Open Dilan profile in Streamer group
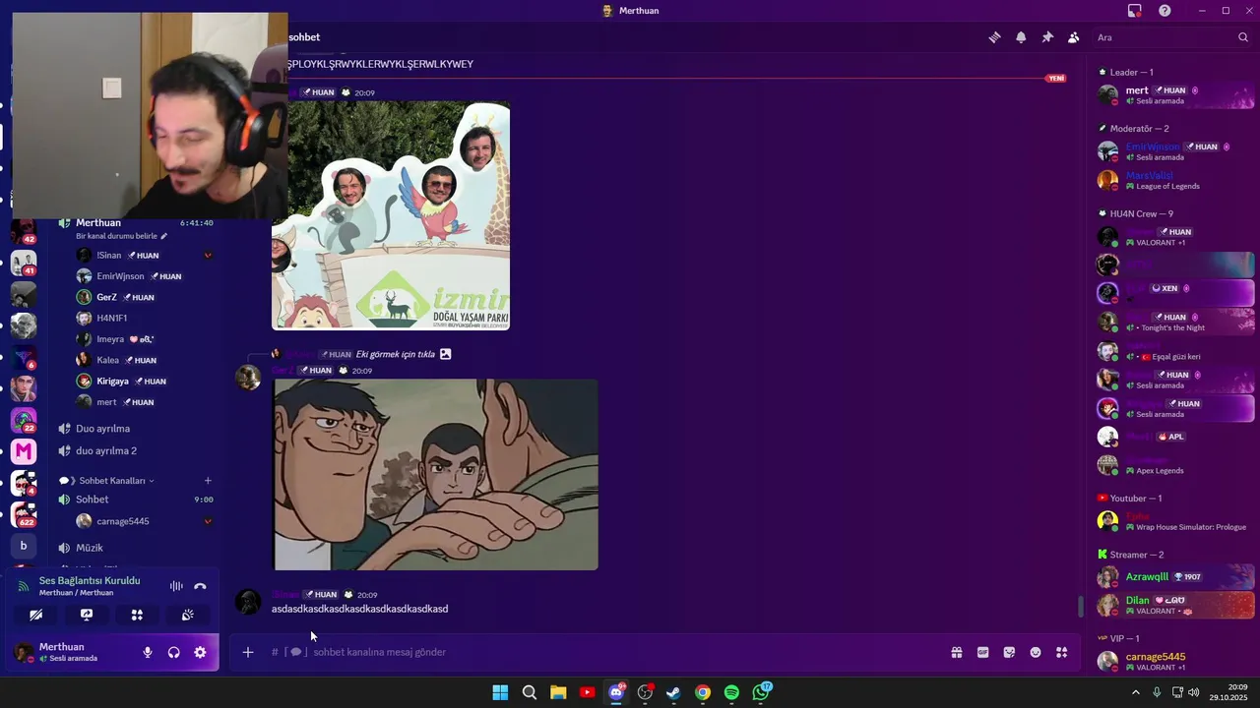This screenshot has width=1260, height=708. (x=1175, y=605)
